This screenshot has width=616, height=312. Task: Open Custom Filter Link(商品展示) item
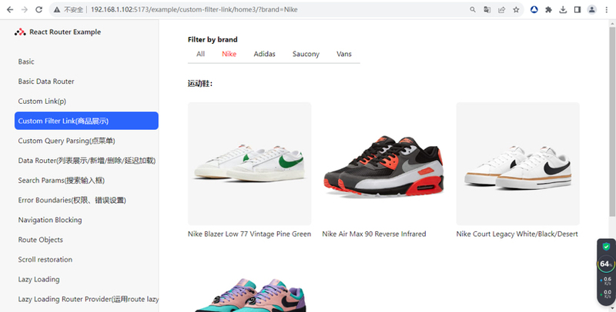(86, 121)
